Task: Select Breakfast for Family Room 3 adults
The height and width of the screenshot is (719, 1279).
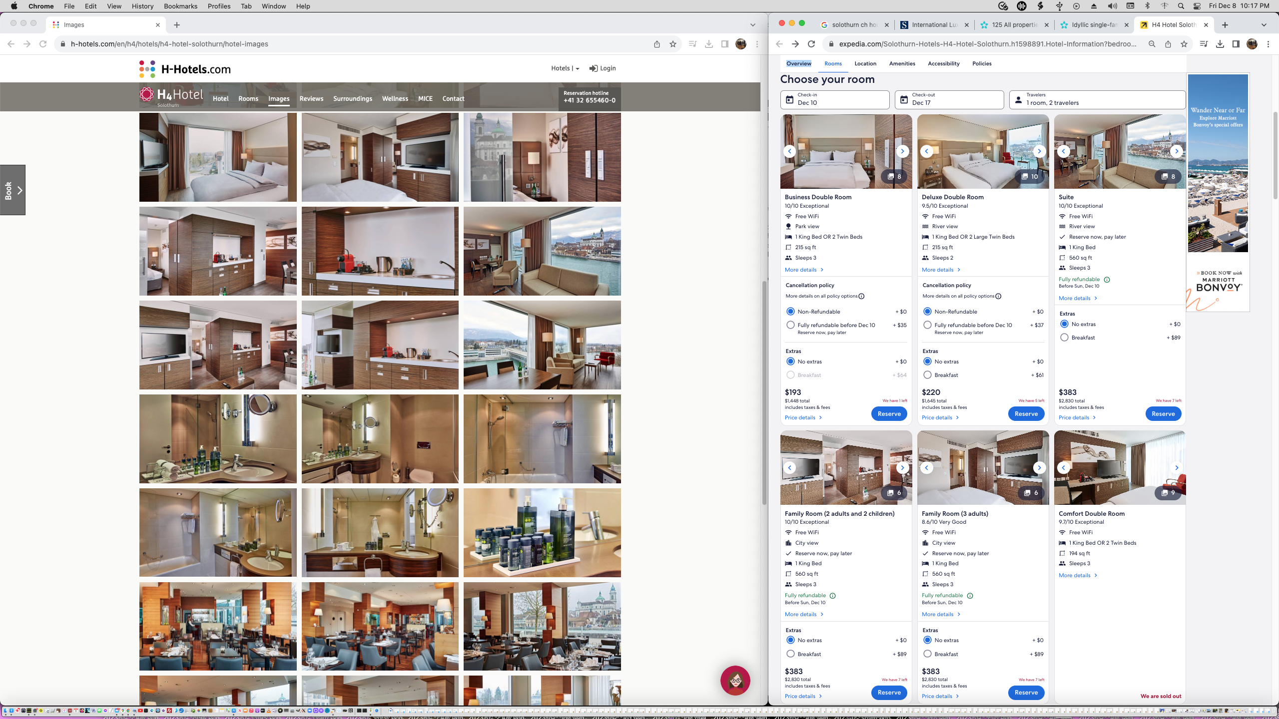Action: click(x=927, y=654)
